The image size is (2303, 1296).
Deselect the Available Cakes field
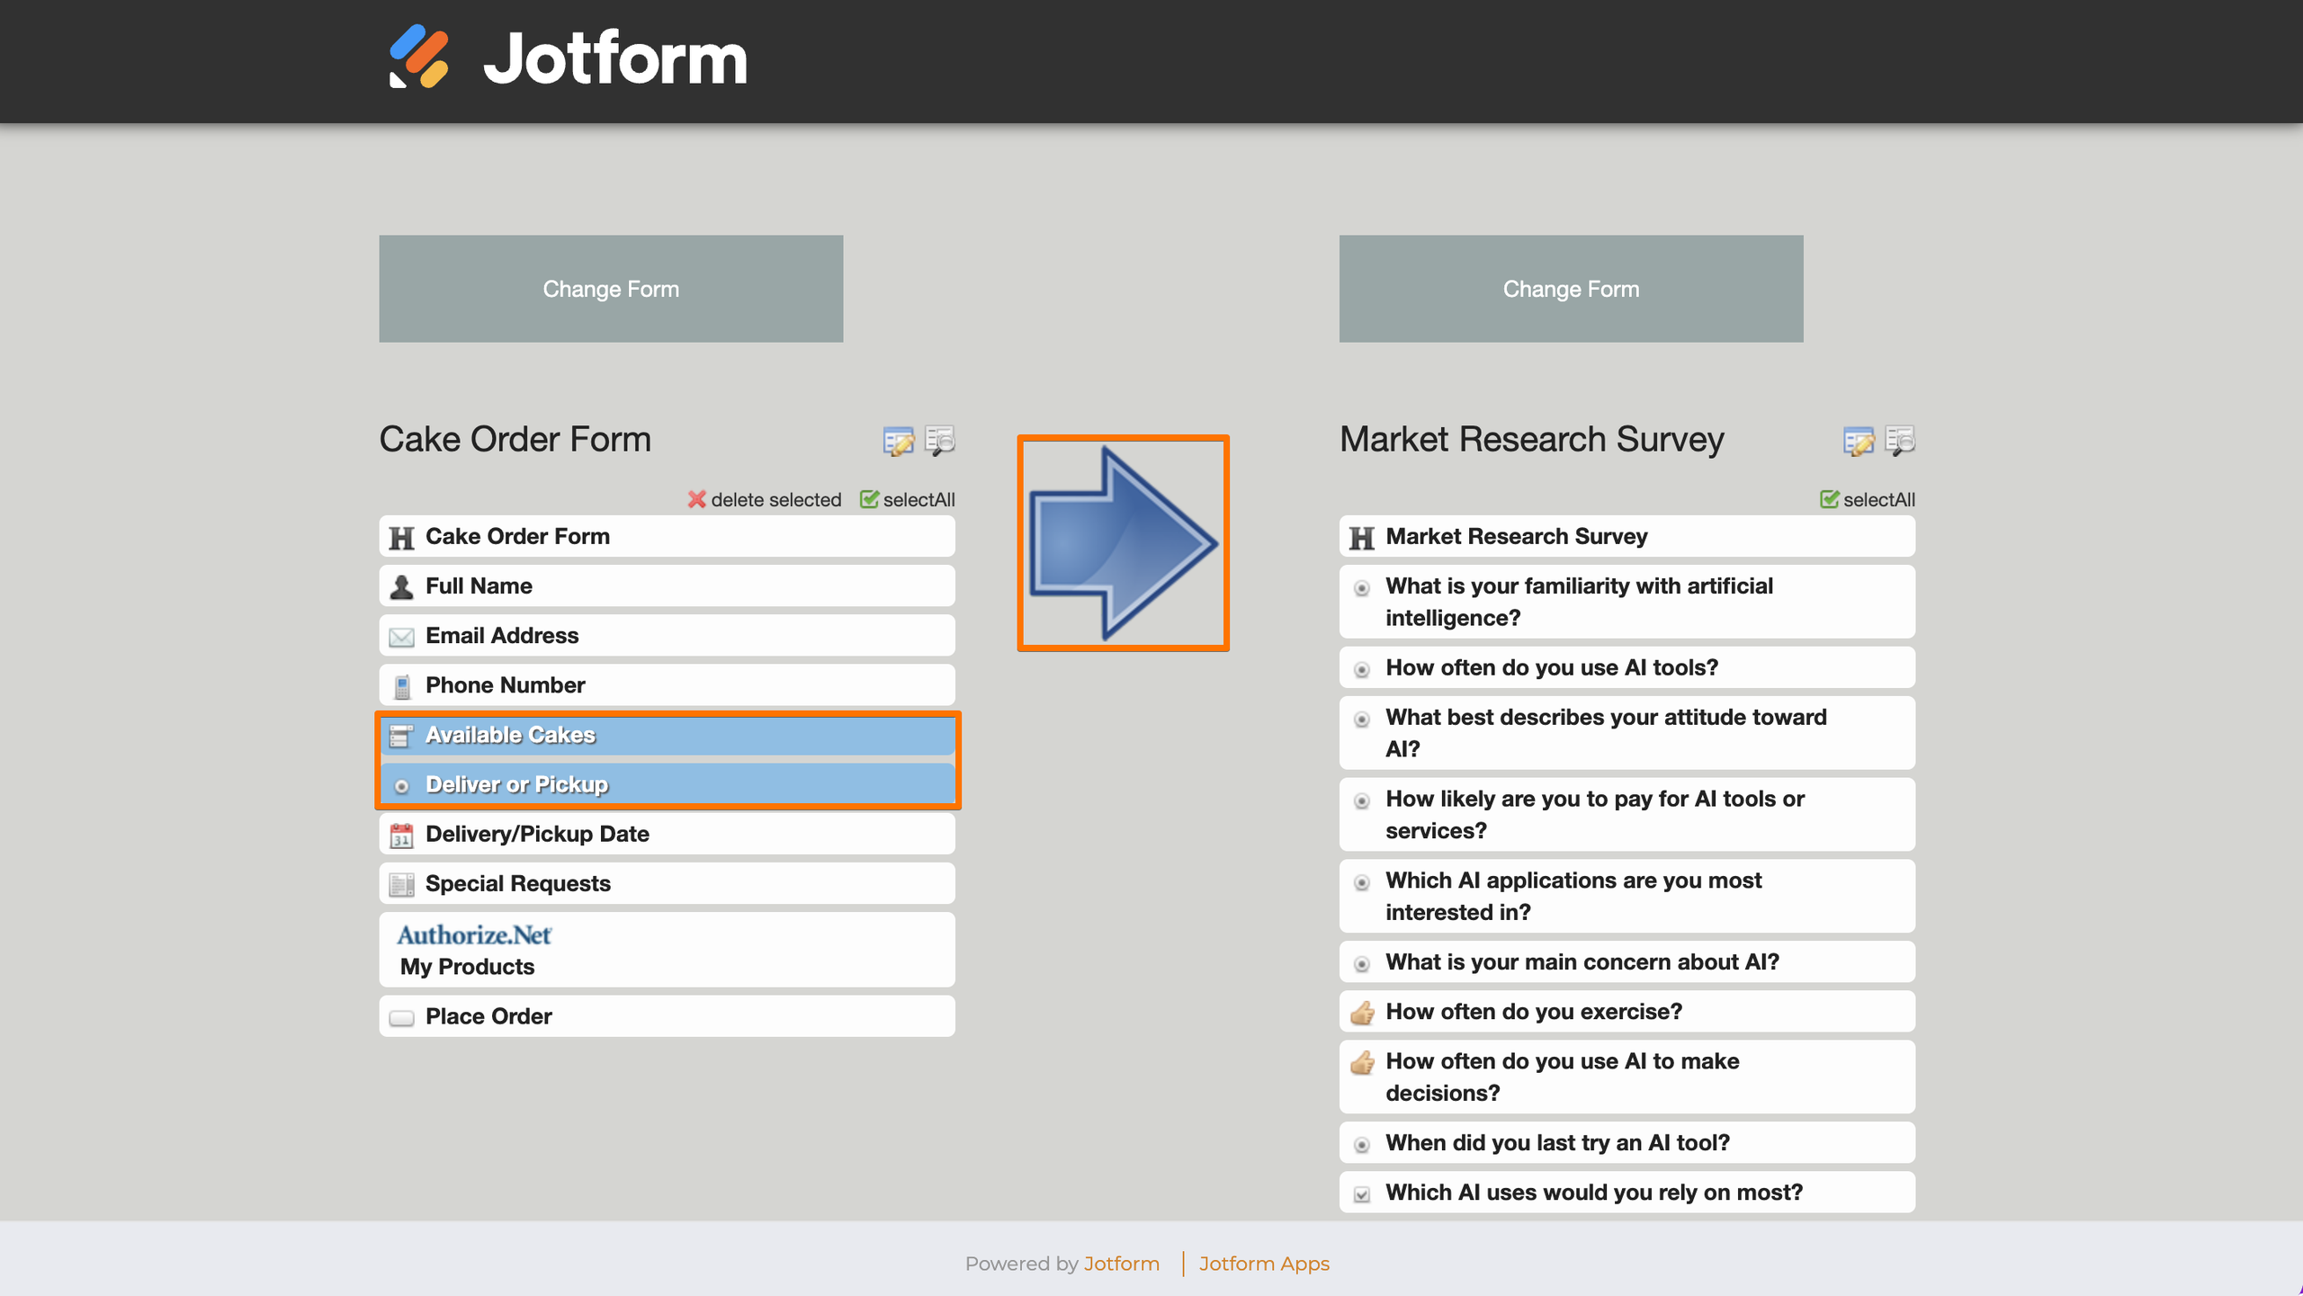(667, 735)
